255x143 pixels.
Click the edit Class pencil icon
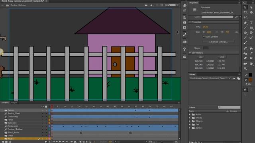click(x=236, y=17)
